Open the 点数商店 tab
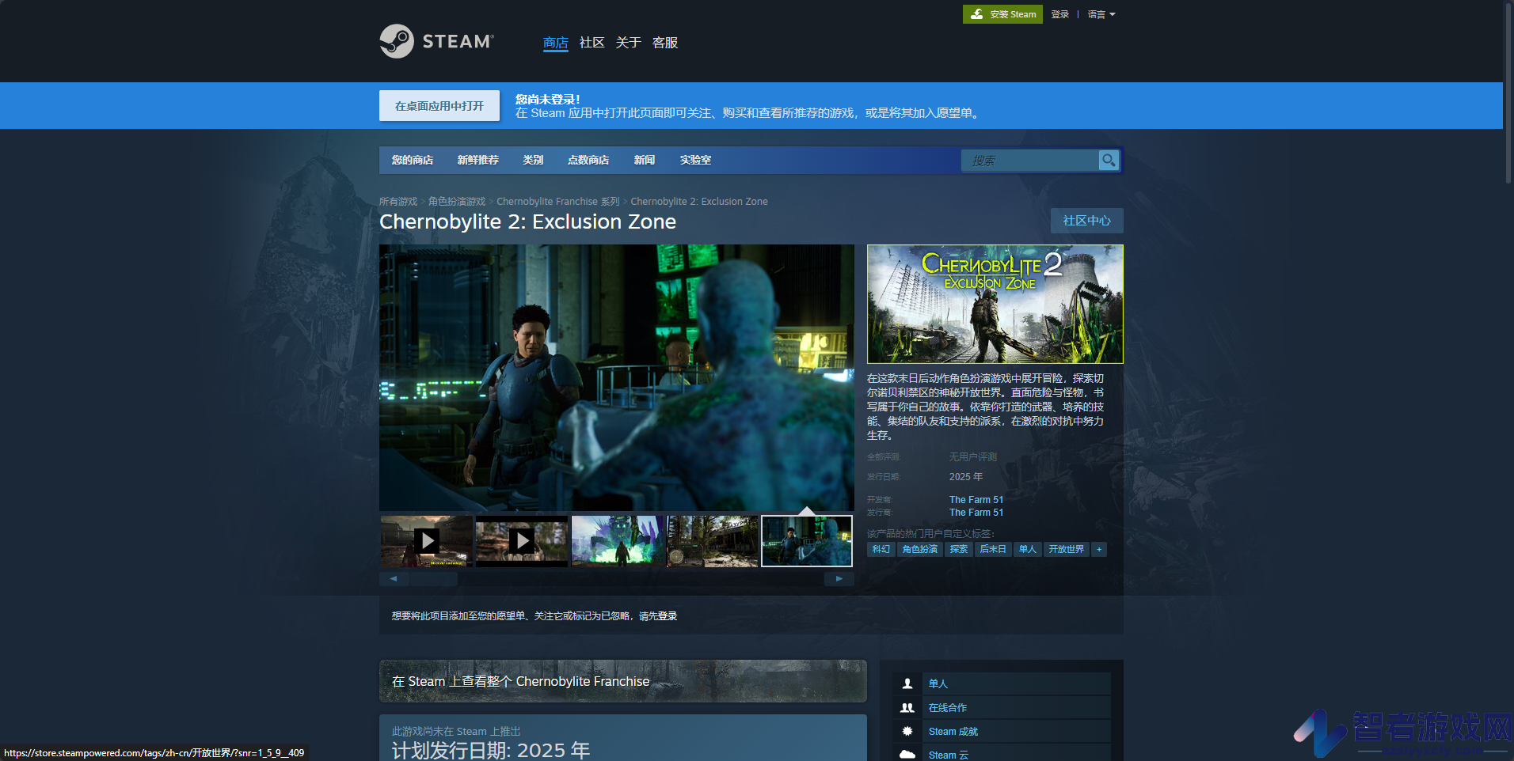 point(588,160)
